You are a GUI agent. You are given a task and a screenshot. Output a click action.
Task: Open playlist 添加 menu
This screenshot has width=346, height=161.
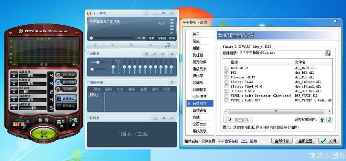point(97,89)
